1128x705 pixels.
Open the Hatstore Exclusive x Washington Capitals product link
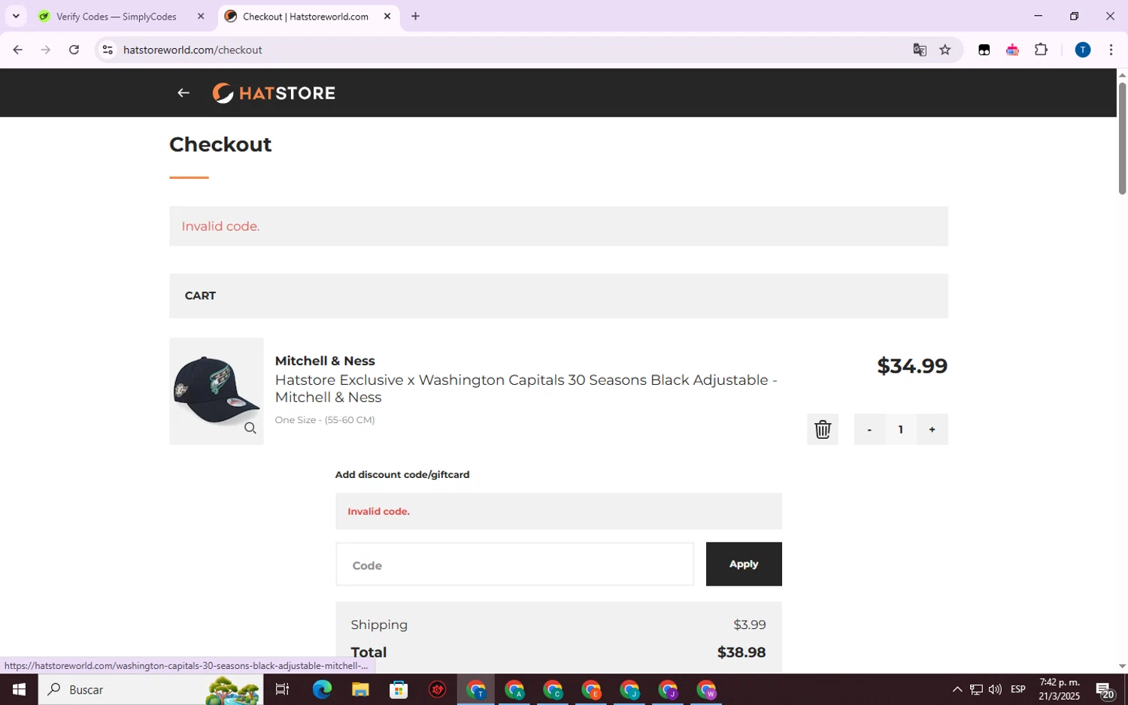tap(526, 389)
